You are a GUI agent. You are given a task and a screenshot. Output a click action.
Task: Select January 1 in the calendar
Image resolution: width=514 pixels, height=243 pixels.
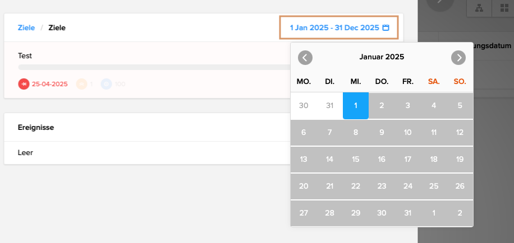pos(356,105)
